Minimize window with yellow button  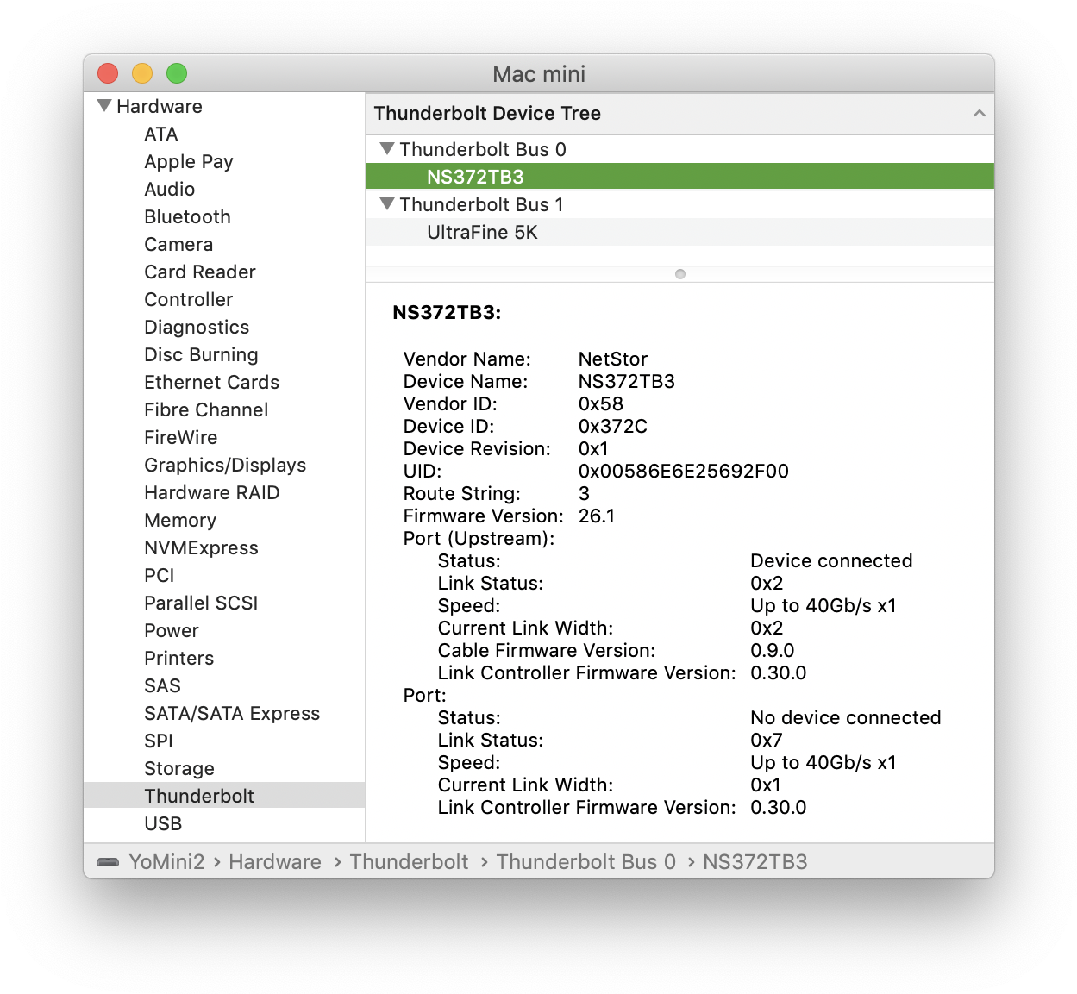tap(142, 73)
